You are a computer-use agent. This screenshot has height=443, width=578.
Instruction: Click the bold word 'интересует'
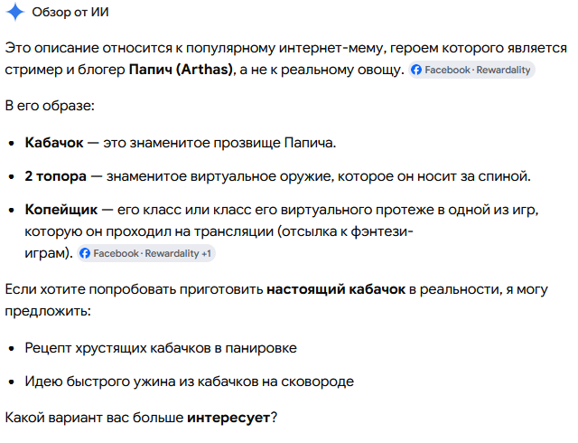coord(228,418)
